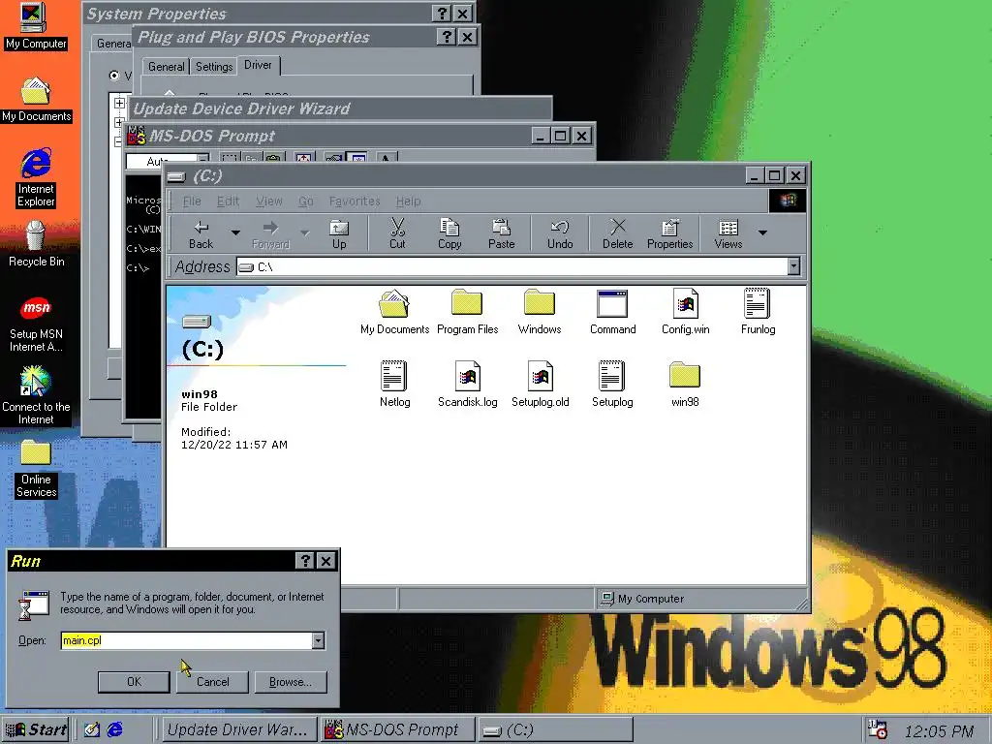992x744 pixels.
Task: Expand the Address bar dropdown
Action: pyautogui.click(x=794, y=266)
